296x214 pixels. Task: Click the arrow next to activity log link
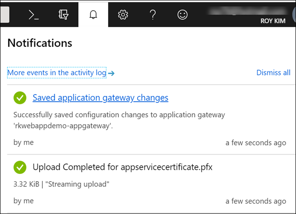click(111, 73)
